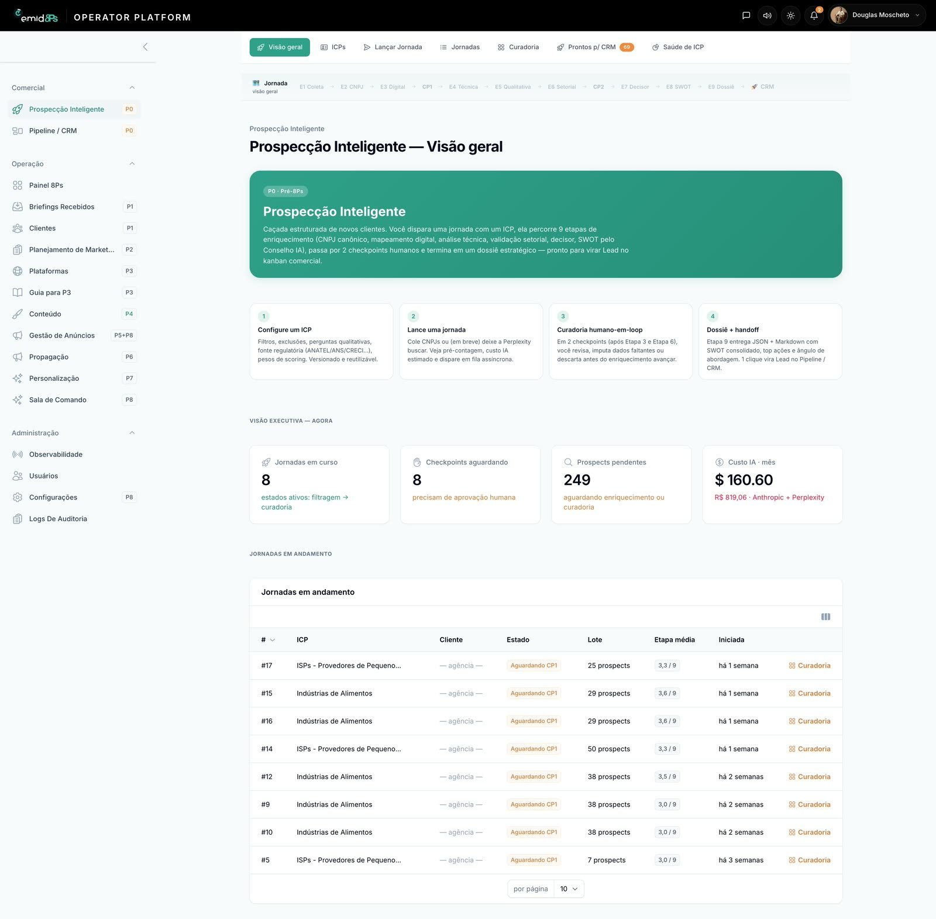This screenshot has width=936, height=919.
Task: Open Curadoria link for journey #5
Action: coord(809,861)
